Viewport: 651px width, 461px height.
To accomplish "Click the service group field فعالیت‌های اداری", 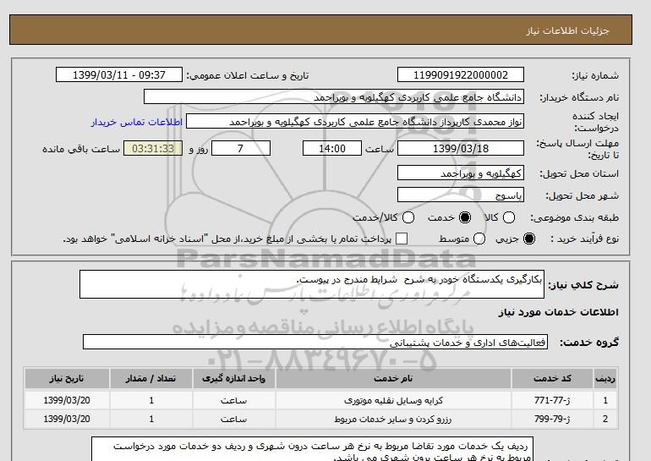I will point(315,343).
